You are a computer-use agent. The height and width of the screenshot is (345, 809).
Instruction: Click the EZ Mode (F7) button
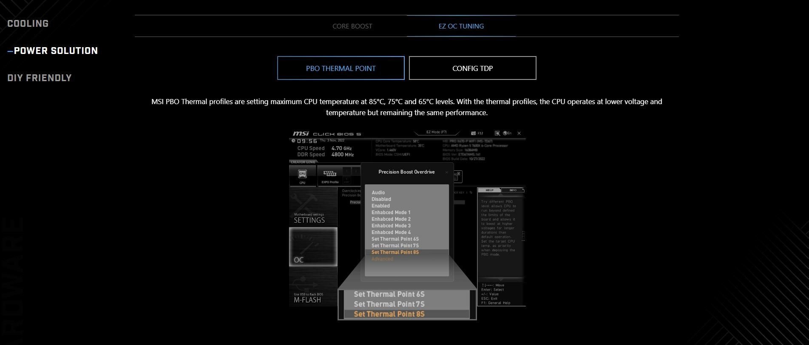point(437,132)
